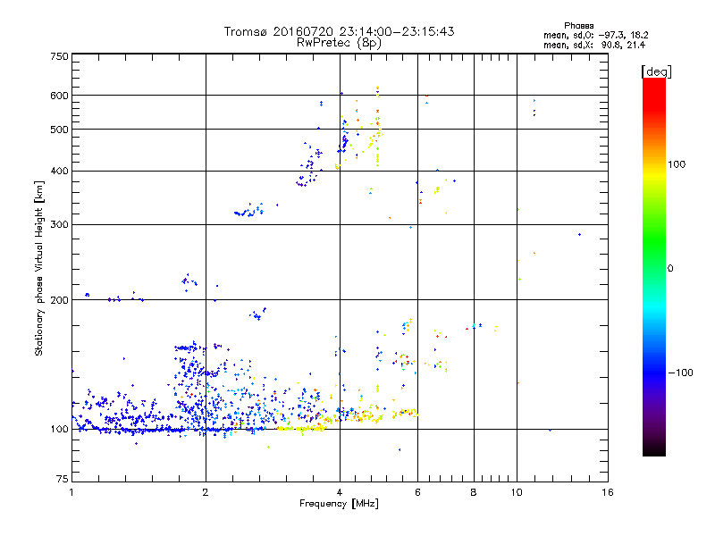
Task: Click the y-axis tick label "300"
Action: [60, 225]
